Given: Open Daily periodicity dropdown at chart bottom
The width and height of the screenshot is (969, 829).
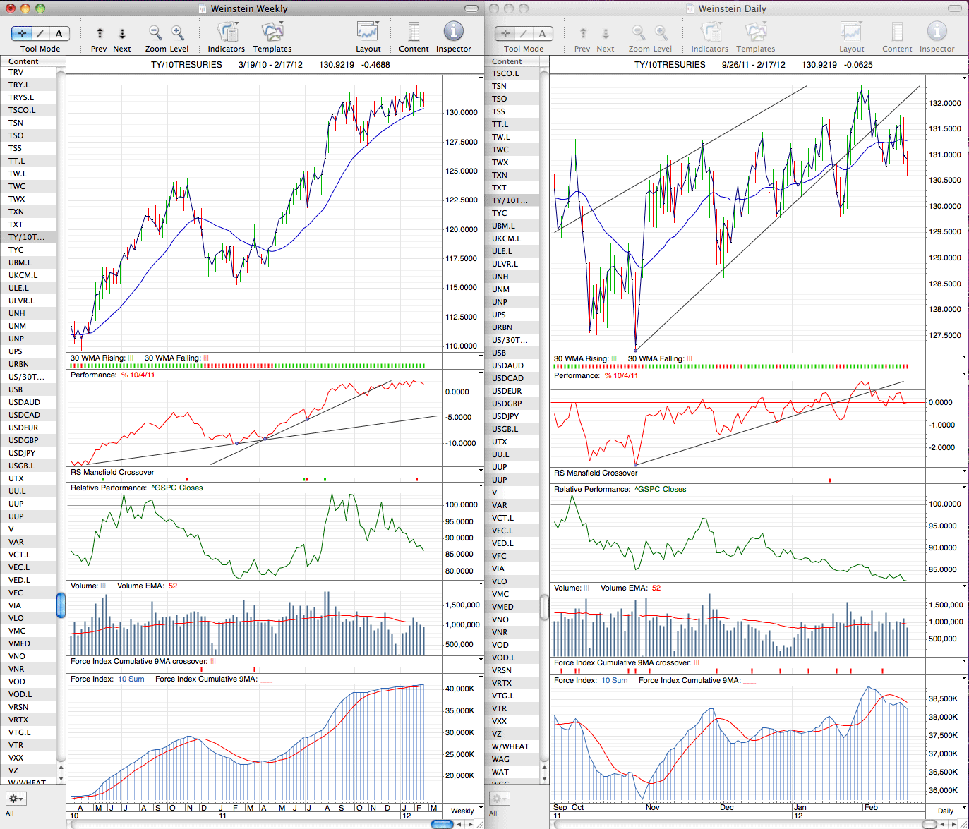Looking at the screenshot, I should coord(950,810).
